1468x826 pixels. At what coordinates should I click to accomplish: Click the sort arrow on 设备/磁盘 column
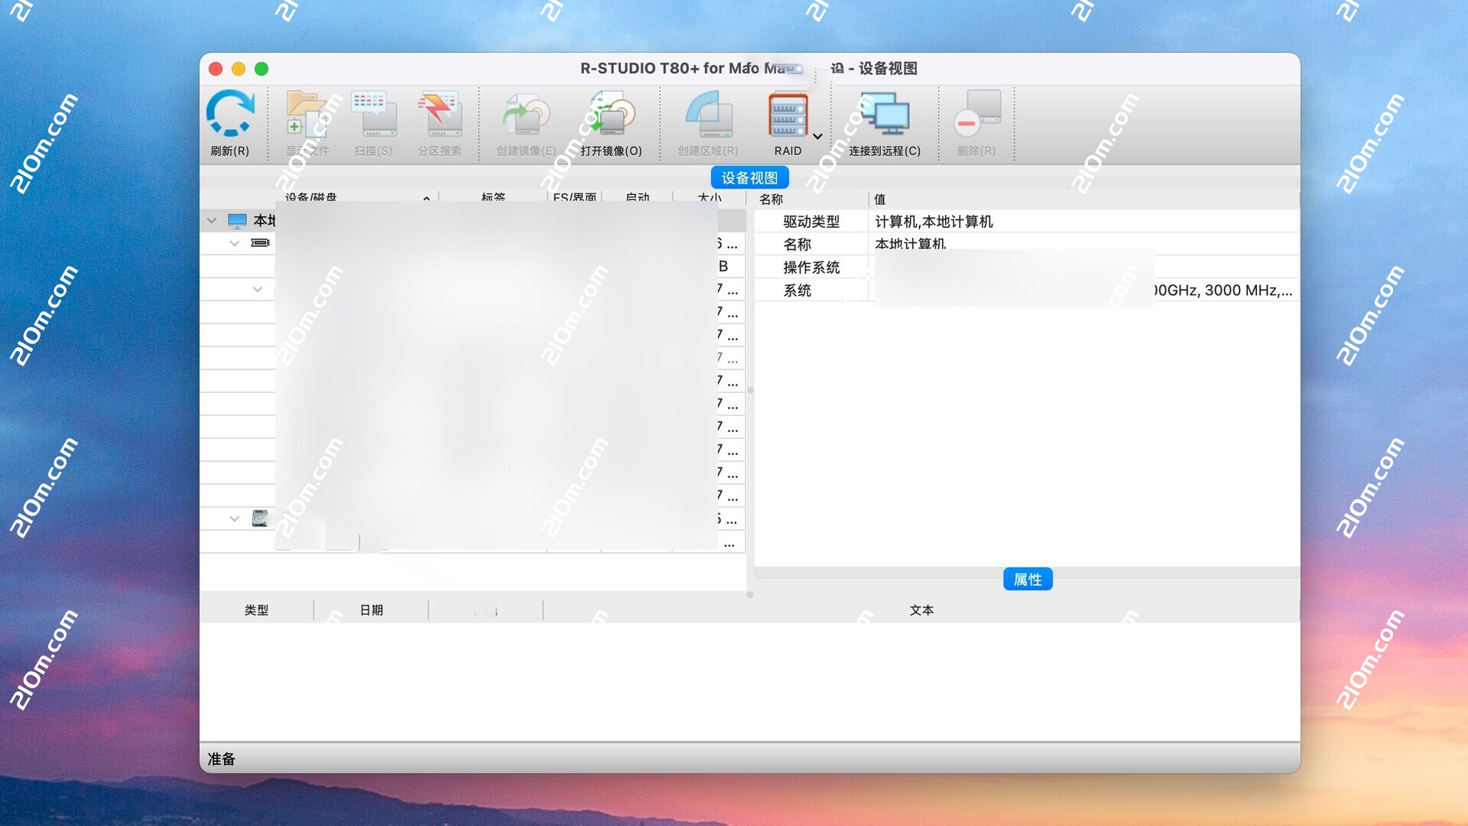(x=426, y=198)
